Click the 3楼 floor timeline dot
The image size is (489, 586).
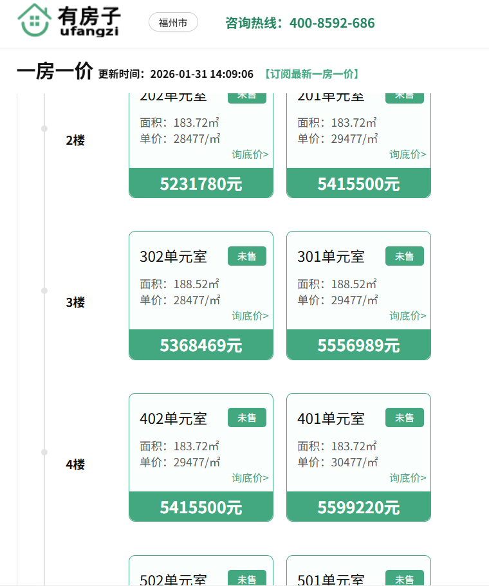pos(44,291)
